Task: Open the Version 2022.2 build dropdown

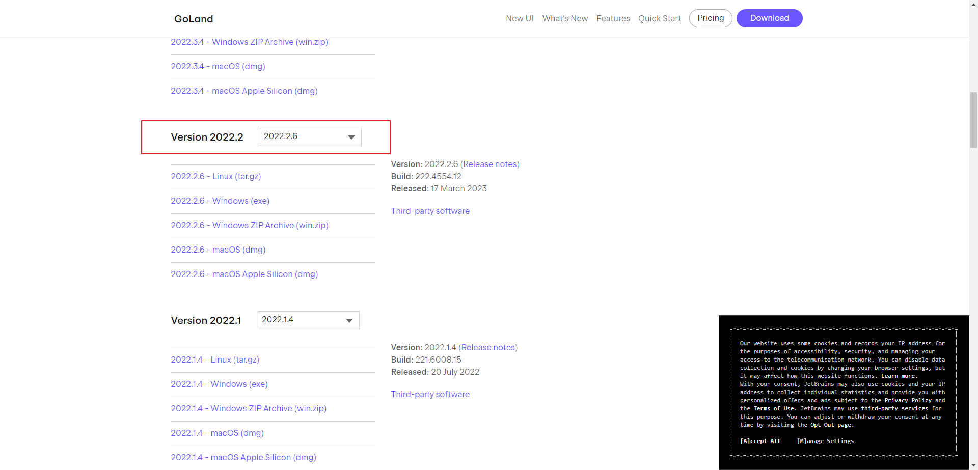Action: click(x=310, y=137)
